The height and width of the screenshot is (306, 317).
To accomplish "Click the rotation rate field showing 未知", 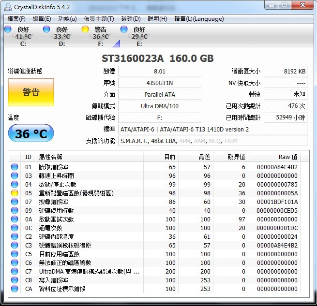I will (286, 94).
